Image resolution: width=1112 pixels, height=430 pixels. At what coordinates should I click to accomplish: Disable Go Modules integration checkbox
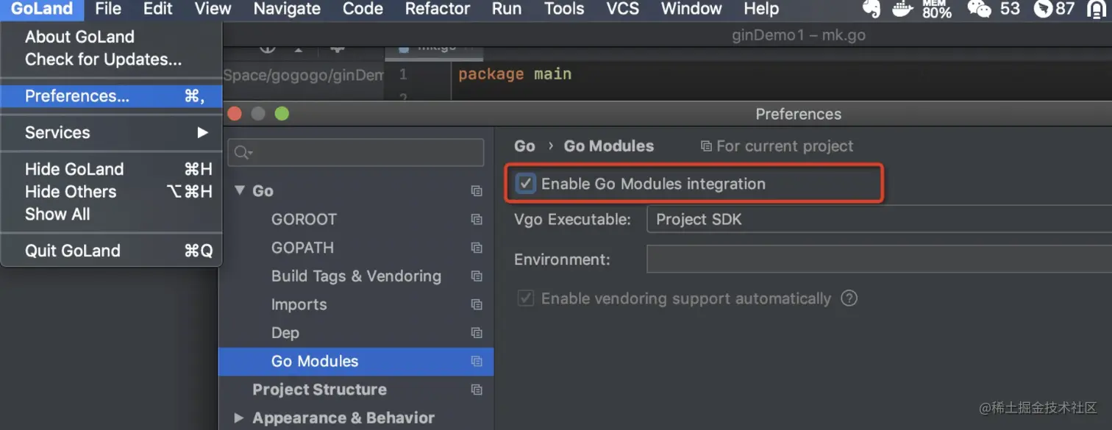pos(525,184)
